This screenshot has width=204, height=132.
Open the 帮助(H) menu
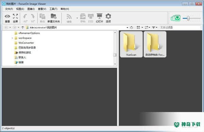tap(65, 9)
